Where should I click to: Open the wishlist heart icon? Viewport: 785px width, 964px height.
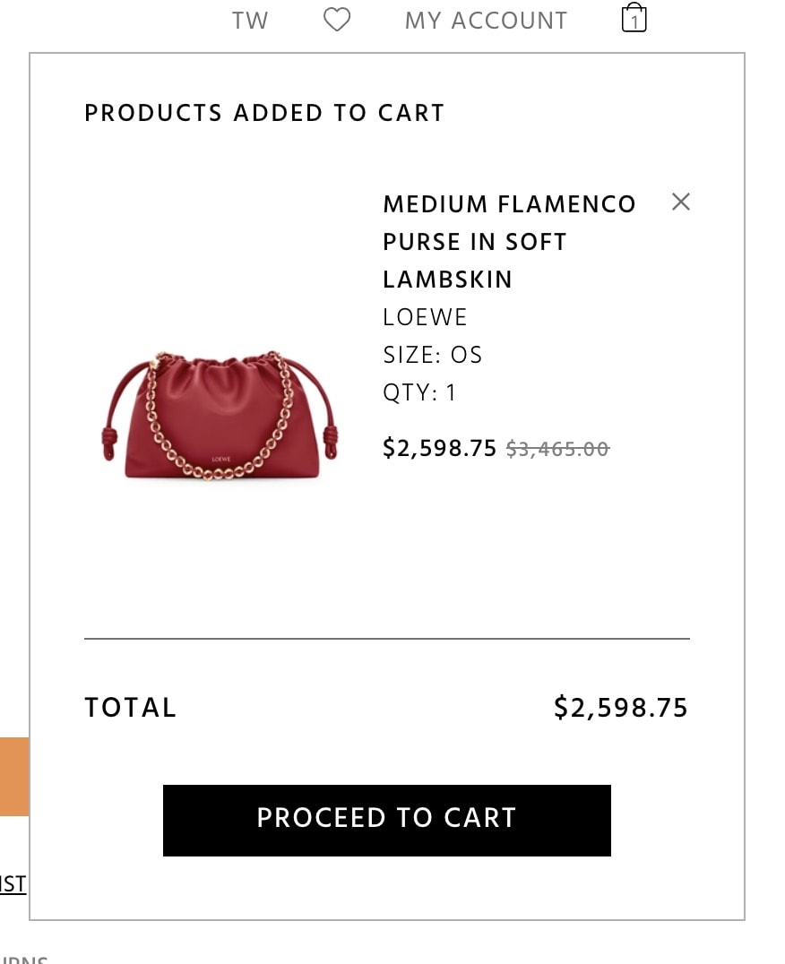tap(337, 20)
